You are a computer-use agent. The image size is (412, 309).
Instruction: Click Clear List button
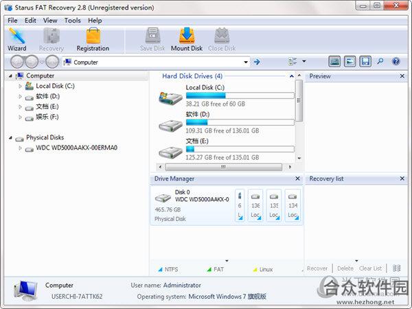(x=370, y=268)
